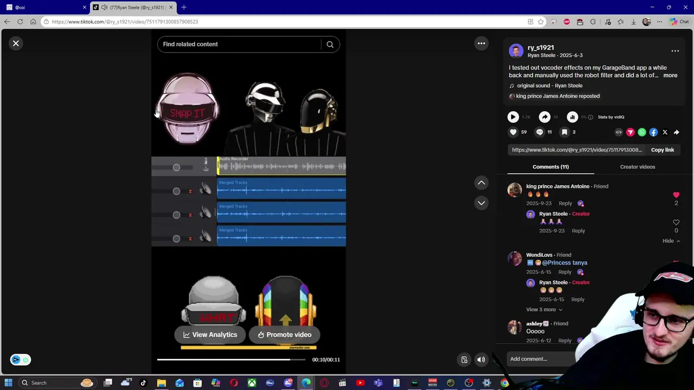Go to the previous video with the up arrow
The width and height of the screenshot is (694, 390).
pyautogui.click(x=481, y=183)
